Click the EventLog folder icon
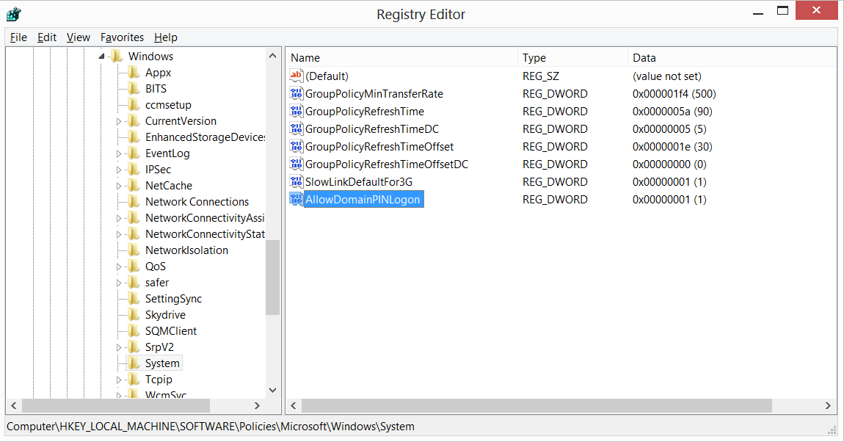844x442 pixels. 134,153
